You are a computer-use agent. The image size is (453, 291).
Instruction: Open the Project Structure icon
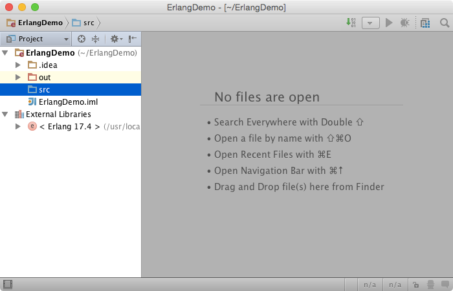click(425, 23)
